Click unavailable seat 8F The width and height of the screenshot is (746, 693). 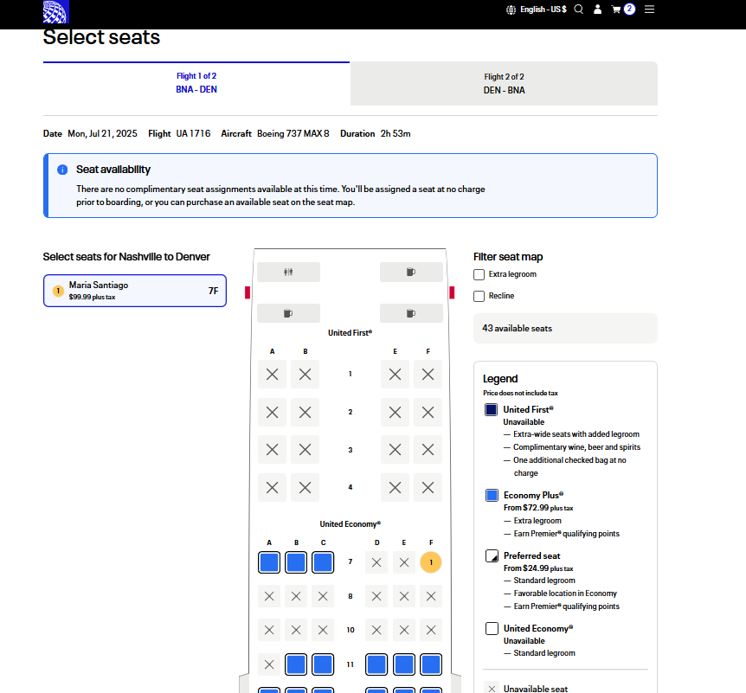click(x=431, y=596)
